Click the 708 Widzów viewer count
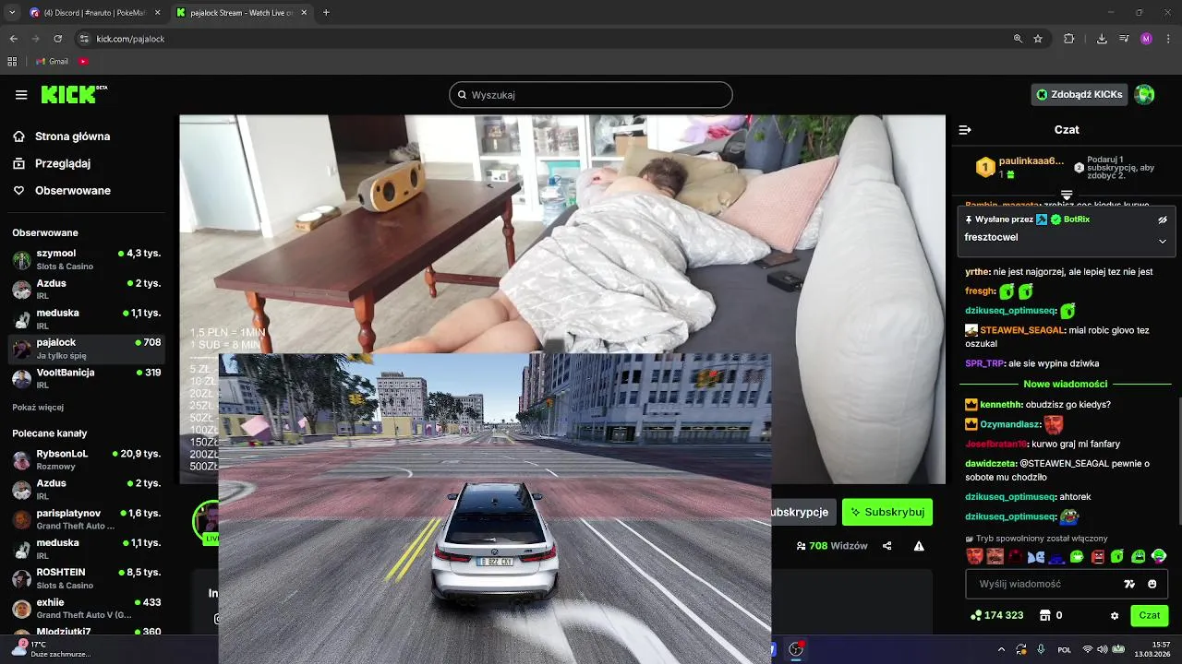1182x664 pixels. click(x=832, y=546)
